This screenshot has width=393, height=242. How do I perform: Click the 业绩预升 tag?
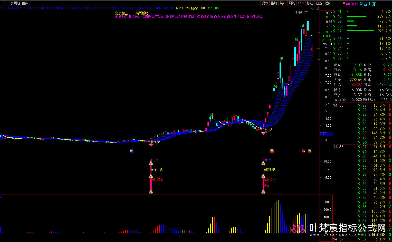pyautogui.click(x=135, y=17)
